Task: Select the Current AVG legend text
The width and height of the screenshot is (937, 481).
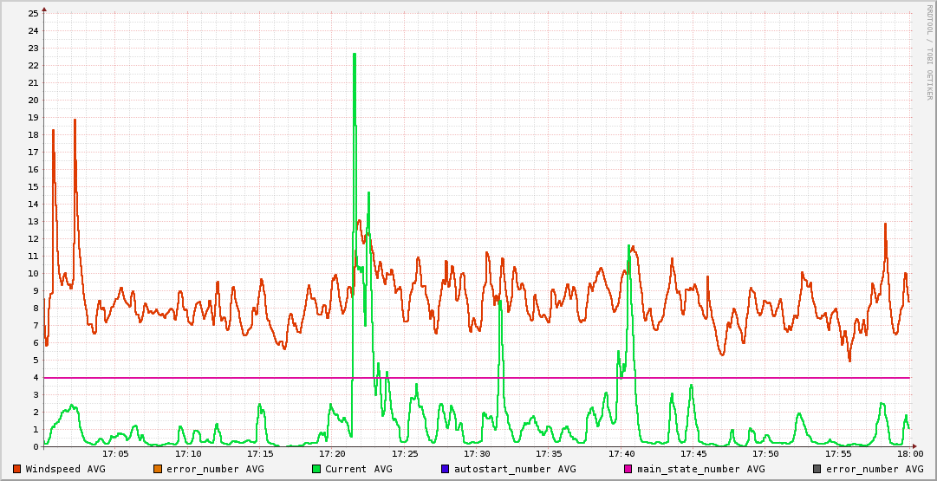Action: [x=358, y=469]
